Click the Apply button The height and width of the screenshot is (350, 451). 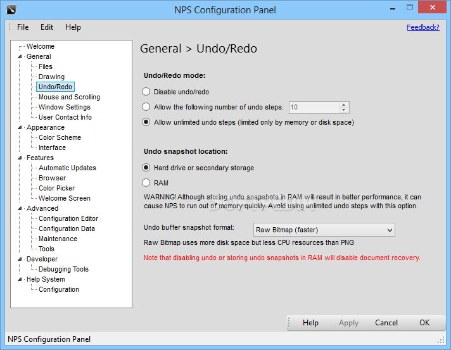348,323
